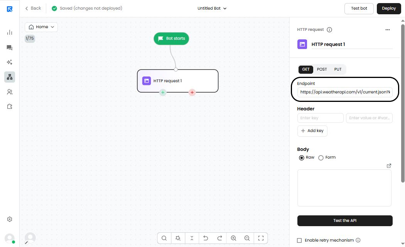This screenshot has width=405, height=247.
Task: Click the green plus success connector
Action: [x=163, y=92]
